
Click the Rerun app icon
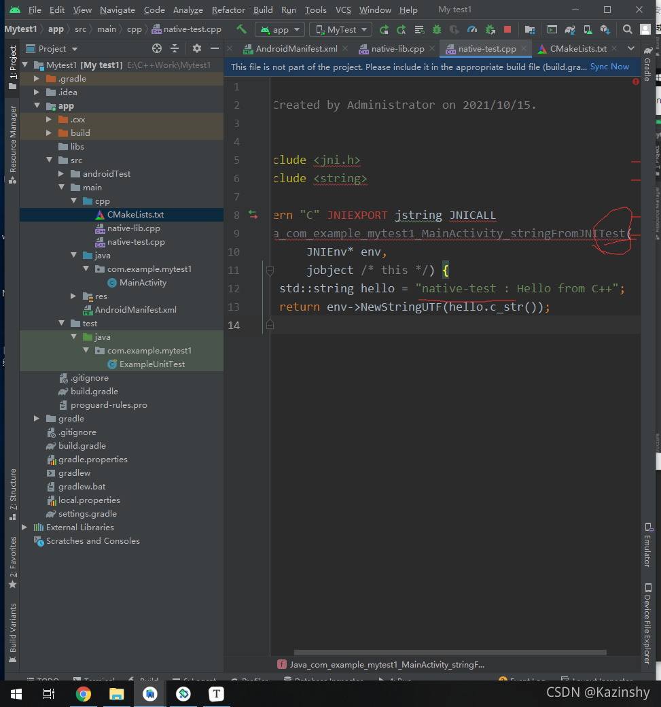tap(384, 30)
